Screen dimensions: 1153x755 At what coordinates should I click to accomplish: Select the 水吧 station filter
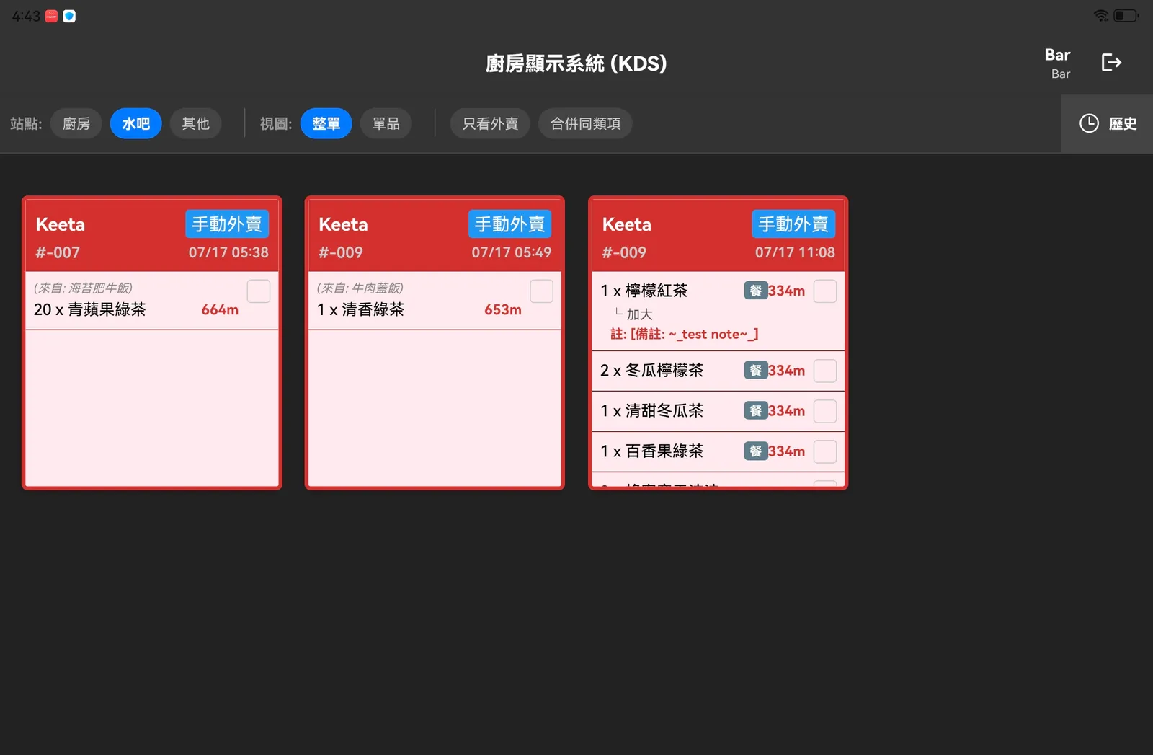click(x=135, y=123)
